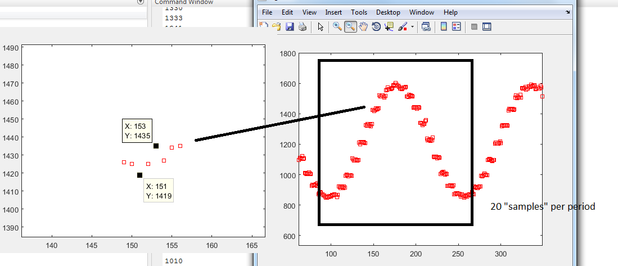Print the figure using the printer icon

pyautogui.click(x=302, y=27)
